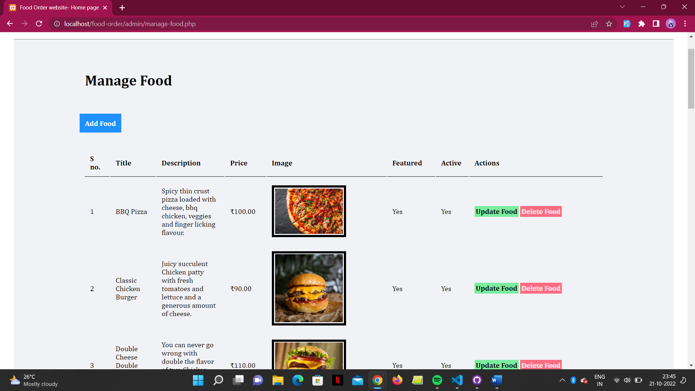
Task: Select the Food Order website tab
Action: 58,7
